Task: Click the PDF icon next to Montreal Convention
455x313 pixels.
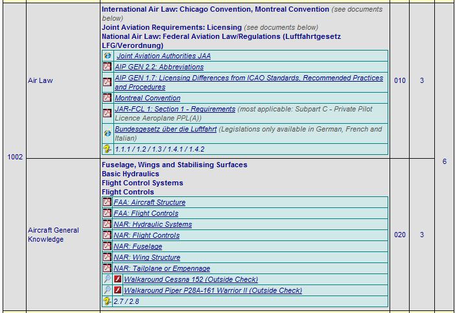Action: coord(107,98)
